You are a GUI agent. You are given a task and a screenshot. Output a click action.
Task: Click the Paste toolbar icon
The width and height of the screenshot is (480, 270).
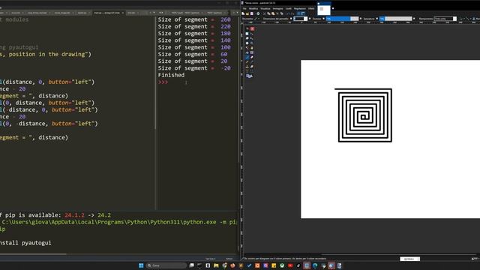tap(273, 13)
